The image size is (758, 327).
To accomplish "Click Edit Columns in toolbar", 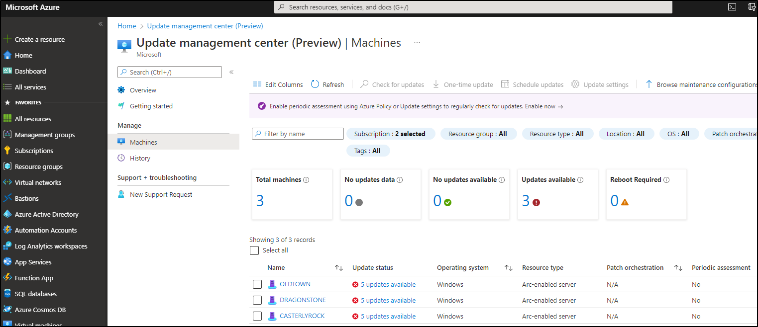I will 278,84.
